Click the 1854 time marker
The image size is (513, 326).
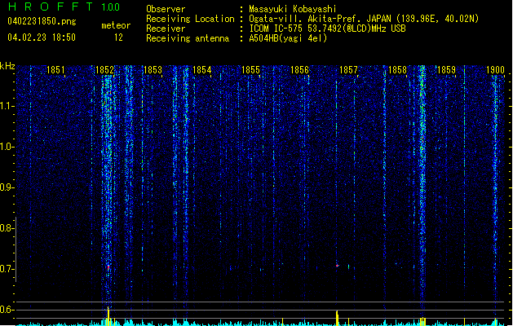[202, 70]
